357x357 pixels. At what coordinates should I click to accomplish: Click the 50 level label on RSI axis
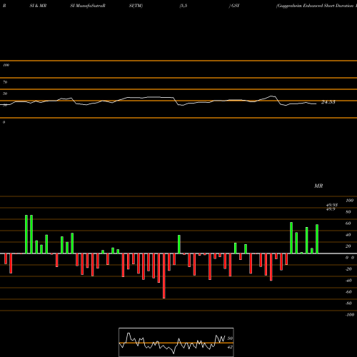click(x=5, y=94)
